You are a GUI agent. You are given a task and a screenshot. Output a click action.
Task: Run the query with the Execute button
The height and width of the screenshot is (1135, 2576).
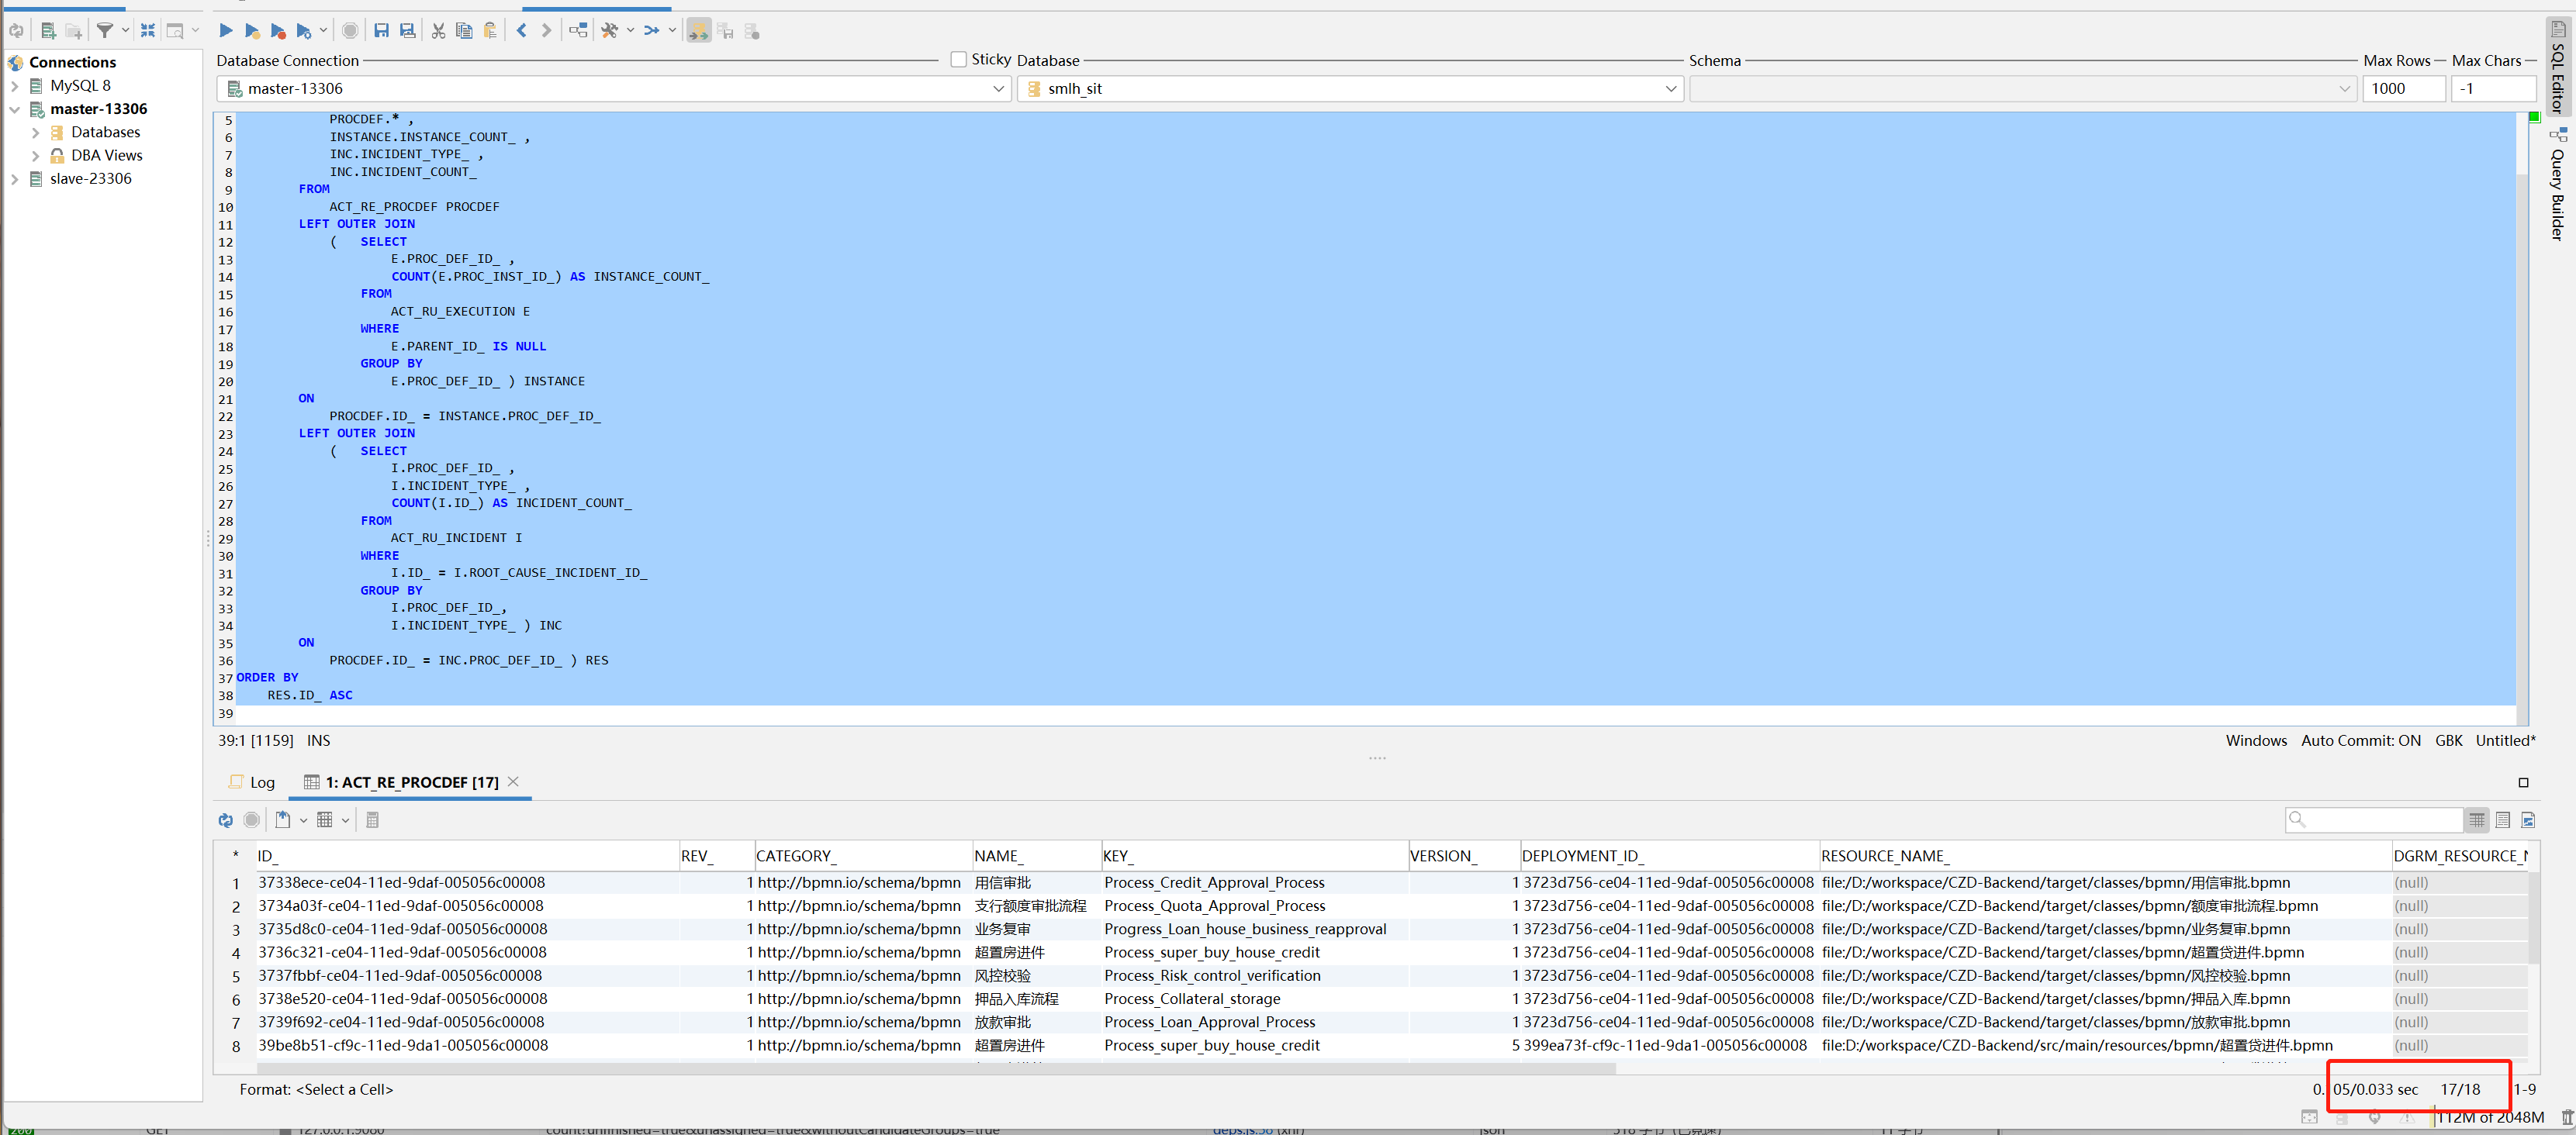click(226, 31)
